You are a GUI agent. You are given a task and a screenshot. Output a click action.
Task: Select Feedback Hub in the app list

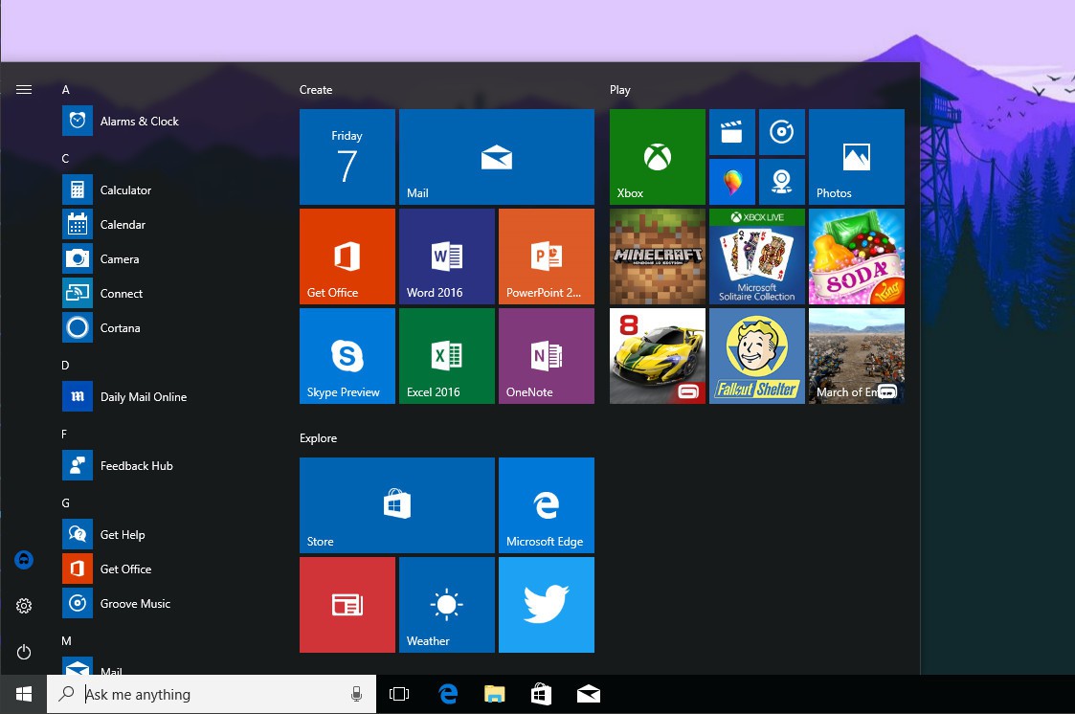[136, 466]
